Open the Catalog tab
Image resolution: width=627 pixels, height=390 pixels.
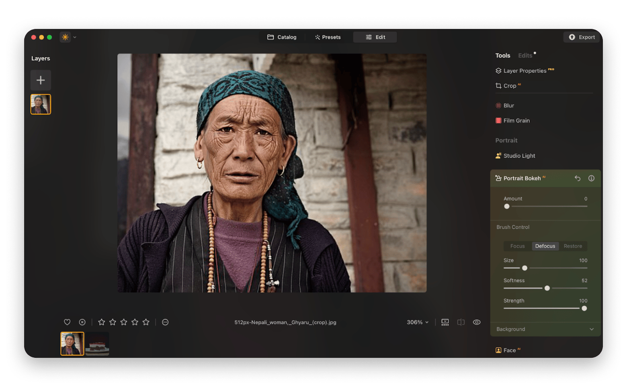282,37
